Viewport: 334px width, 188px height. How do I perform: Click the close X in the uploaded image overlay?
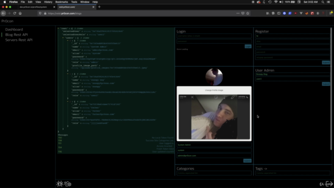click(x=193, y=97)
